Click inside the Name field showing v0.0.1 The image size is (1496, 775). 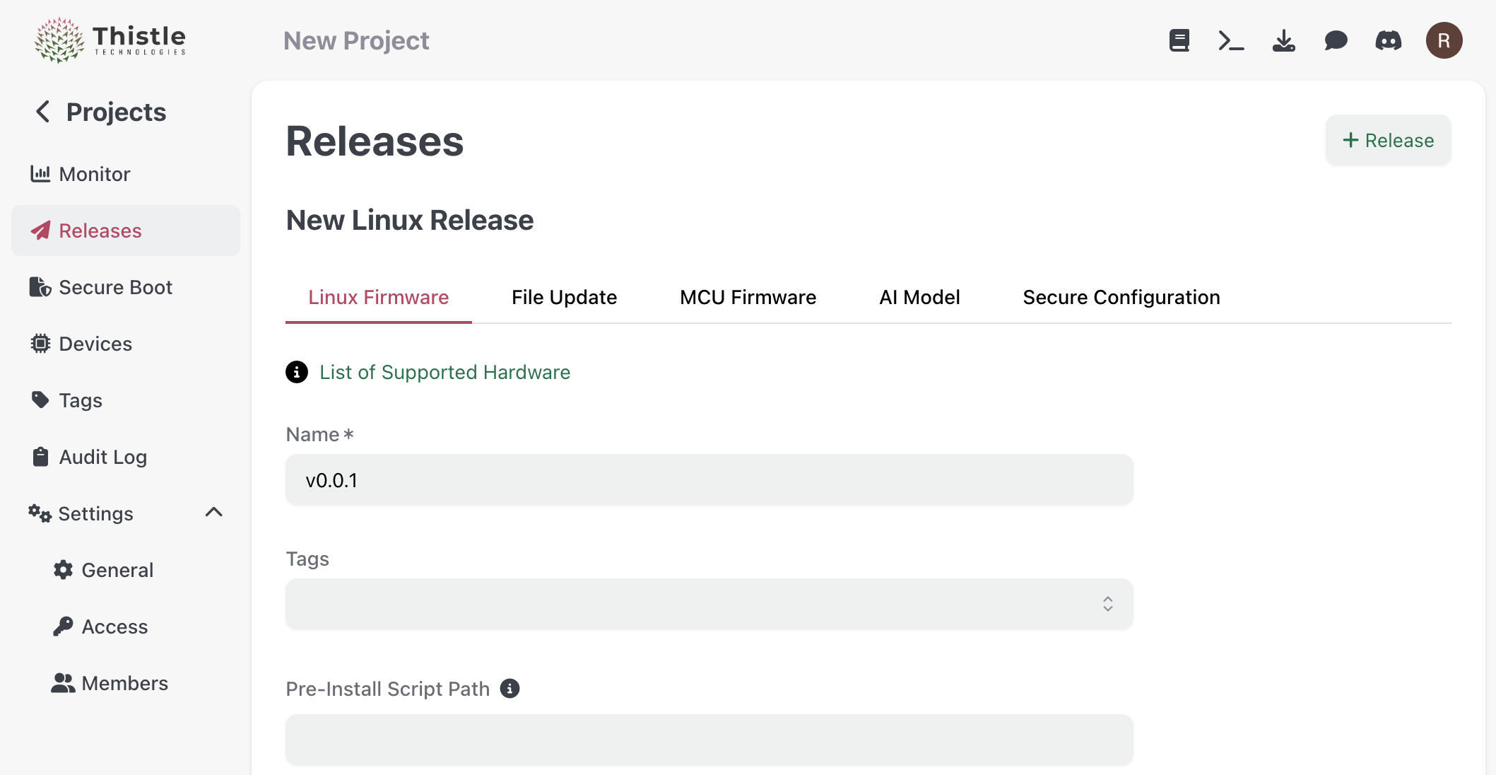(x=709, y=479)
